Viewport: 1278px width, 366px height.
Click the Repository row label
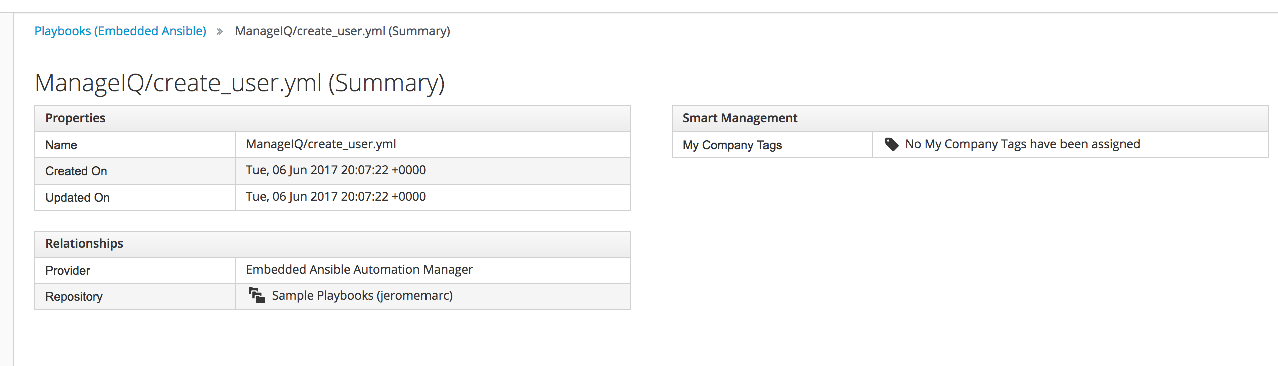74,297
